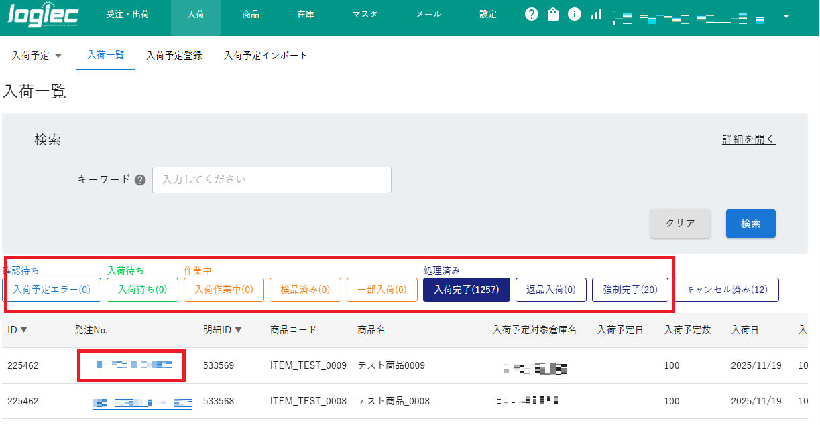Viewport: 820px width, 425px height.
Task: Click the 検索 search button
Action: point(750,224)
